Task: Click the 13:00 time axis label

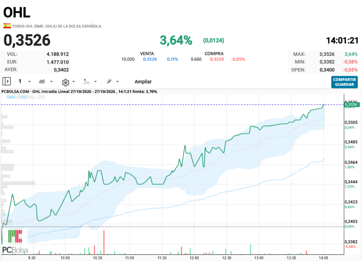Action: coord(259,258)
